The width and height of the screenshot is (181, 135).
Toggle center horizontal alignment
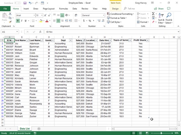click(58, 21)
